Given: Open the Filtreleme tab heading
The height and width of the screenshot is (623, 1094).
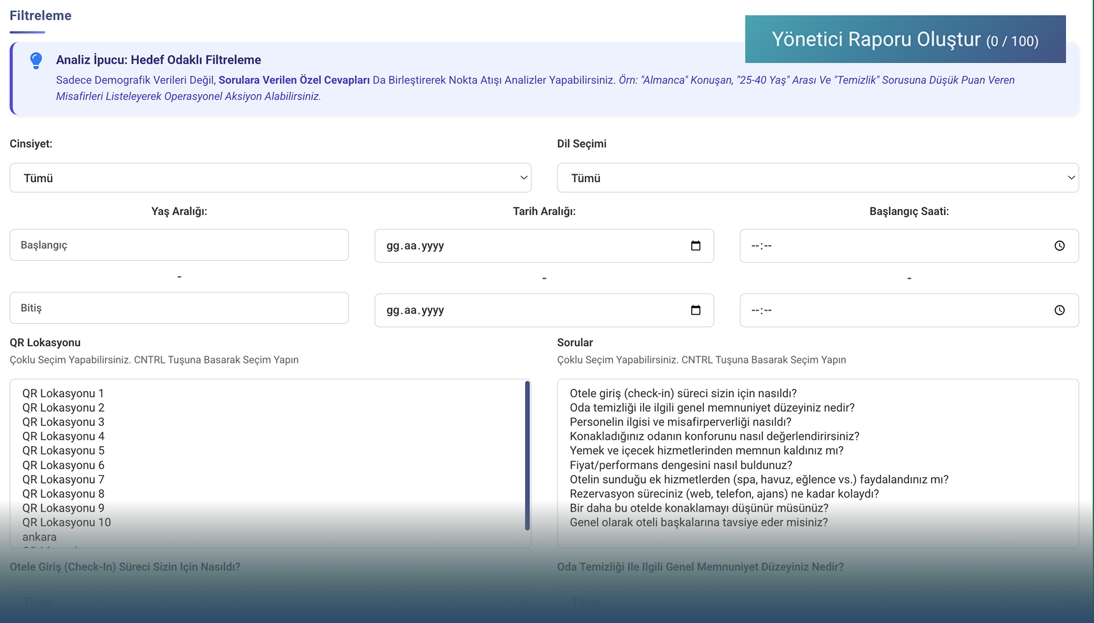Looking at the screenshot, I should pos(40,16).
